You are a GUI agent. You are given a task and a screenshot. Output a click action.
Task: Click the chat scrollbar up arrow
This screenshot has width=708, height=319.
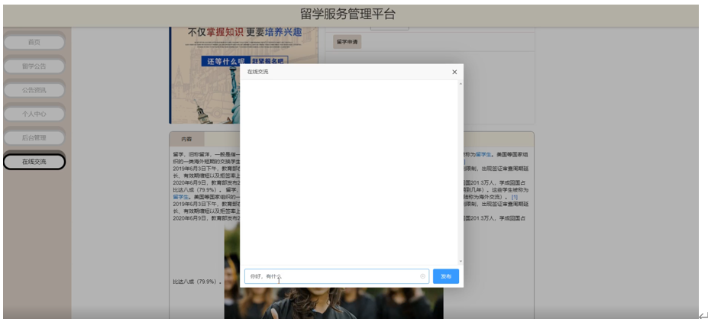click(461, 83)
